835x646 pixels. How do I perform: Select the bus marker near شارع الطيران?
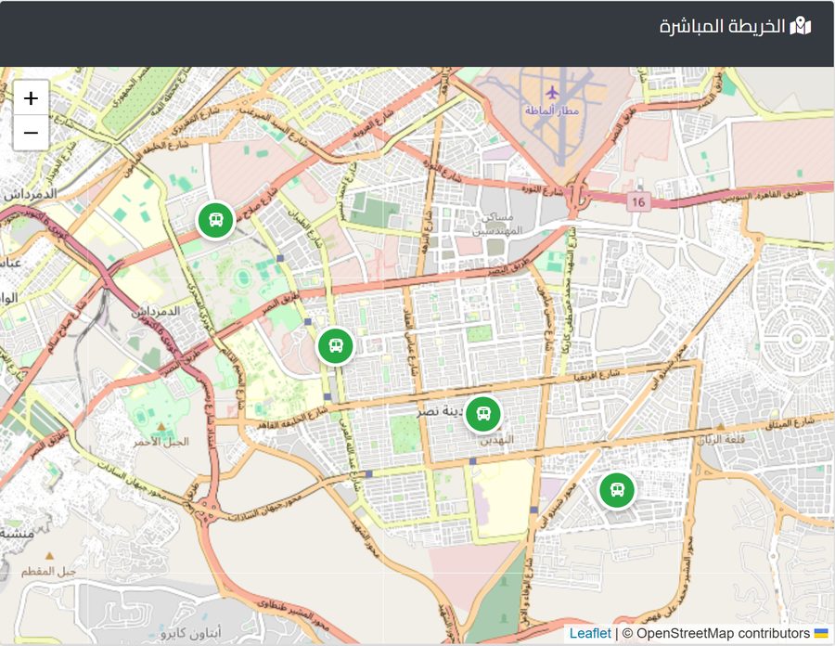pyautogui.click(x=336, y=346)
